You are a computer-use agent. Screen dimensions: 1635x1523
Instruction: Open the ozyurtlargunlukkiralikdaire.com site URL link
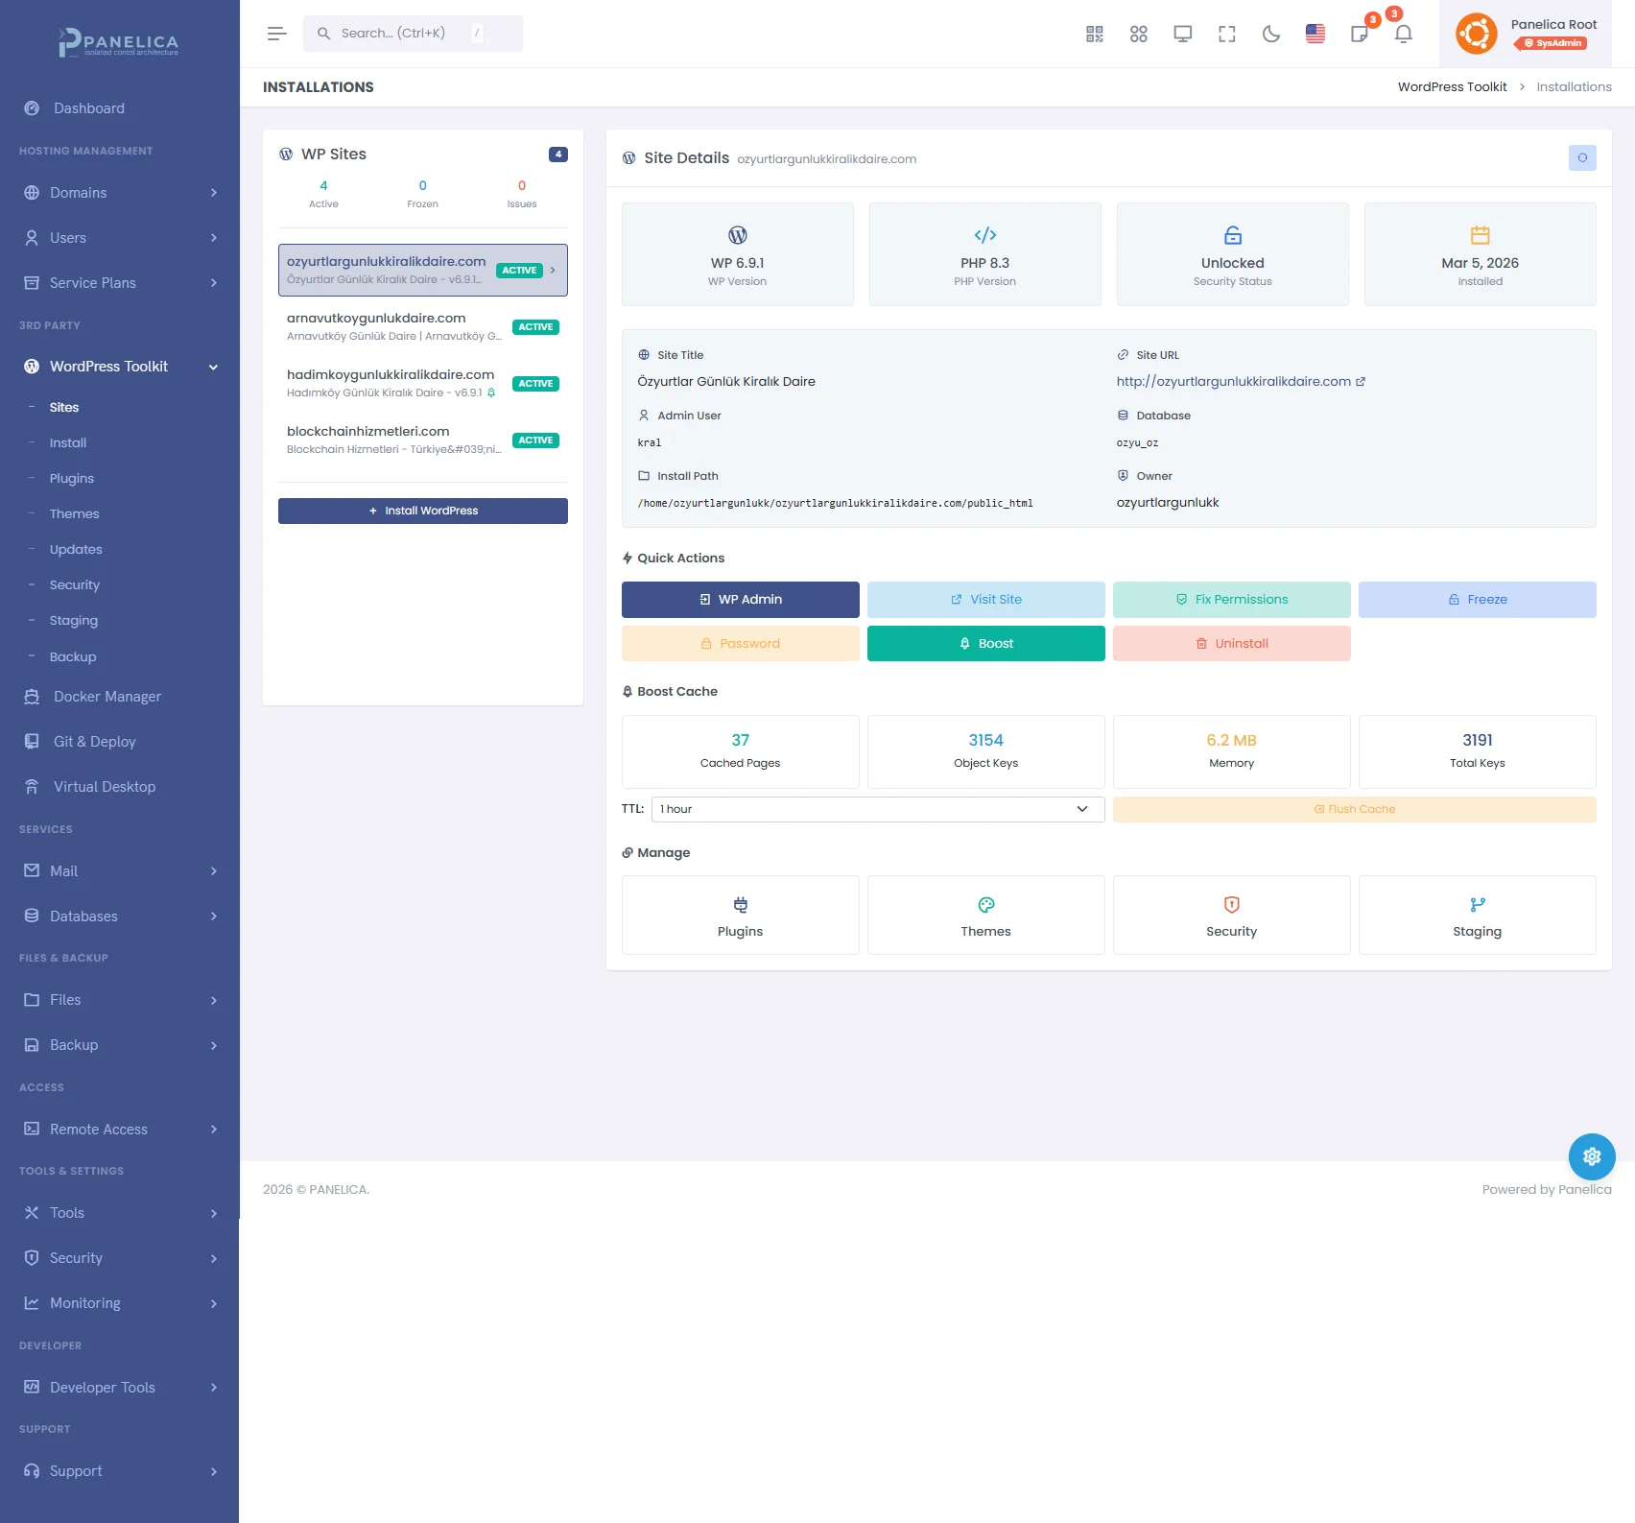[x=1233, y=382]
